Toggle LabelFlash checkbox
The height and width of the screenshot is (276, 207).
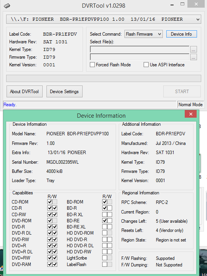coord(105,264)
